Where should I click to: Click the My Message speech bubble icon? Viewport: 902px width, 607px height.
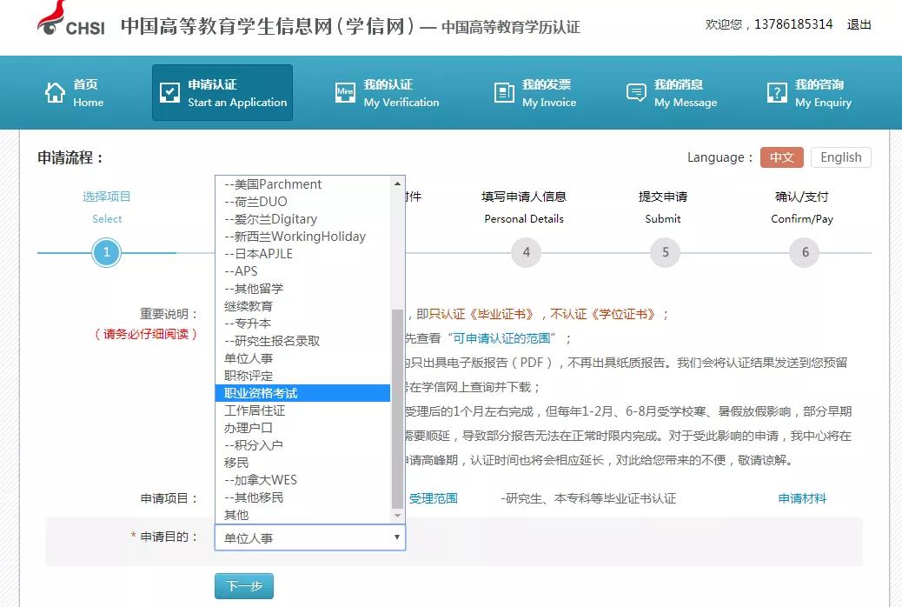pyautogui.click(x=634, y=90)
